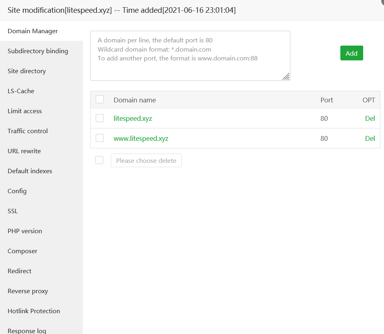Open the Domain Manager tab
Screen dimensions: 384x334
[x=33, y=31]
